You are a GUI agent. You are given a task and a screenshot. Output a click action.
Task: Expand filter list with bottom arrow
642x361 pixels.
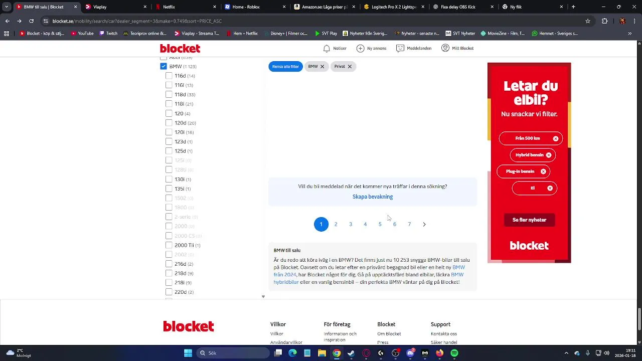coord(263,296)
